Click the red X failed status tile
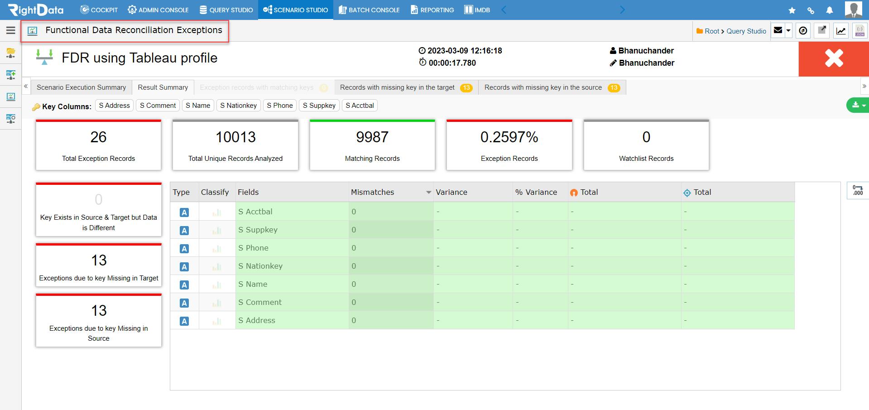The height and width of the screenshot is (410, 869). coord(834,58)
